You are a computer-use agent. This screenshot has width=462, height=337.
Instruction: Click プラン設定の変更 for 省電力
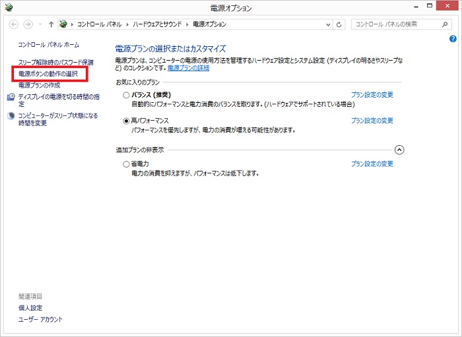[x=372, y=164]
